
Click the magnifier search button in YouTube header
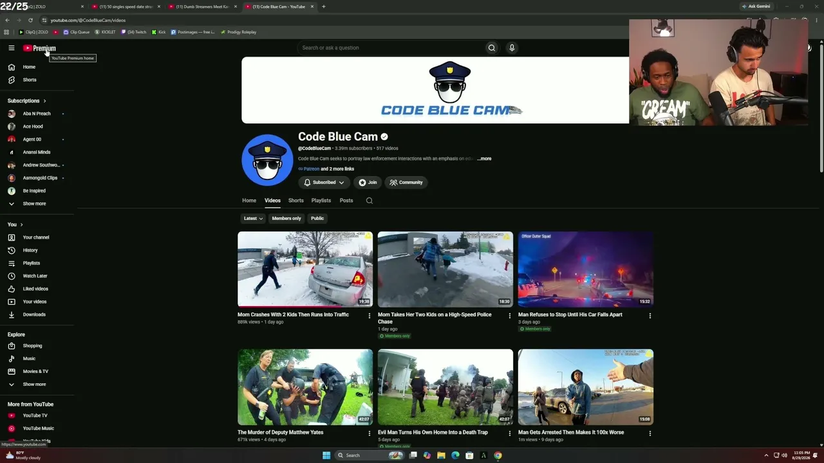pyautogui.click(x=492, y=48)
